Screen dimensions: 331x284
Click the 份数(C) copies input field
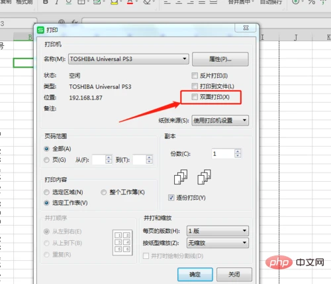(223, 153)
